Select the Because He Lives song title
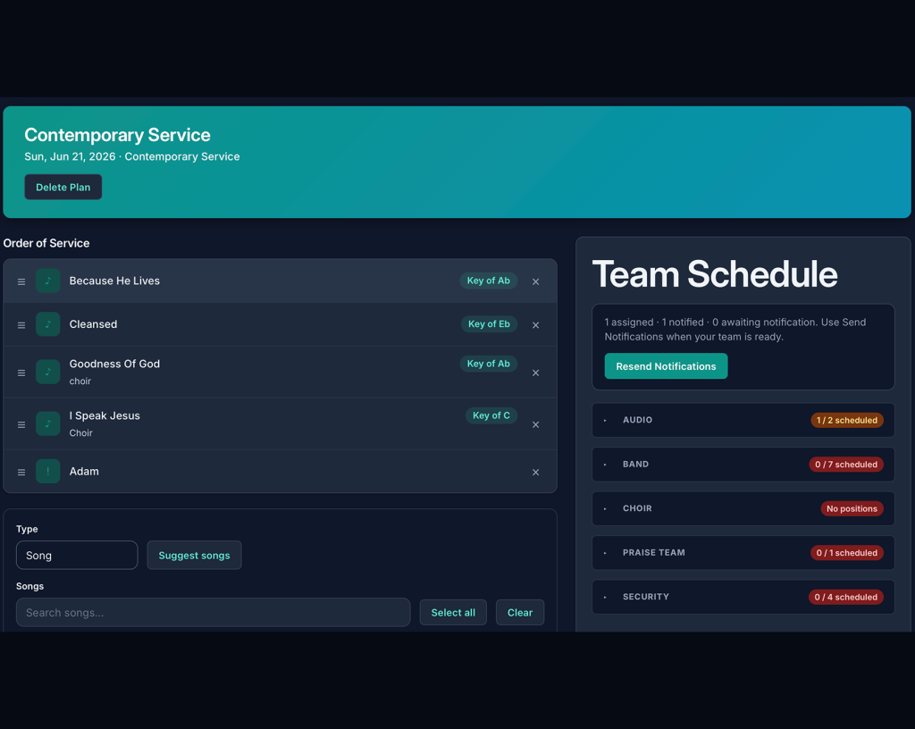 coord(114,281)
